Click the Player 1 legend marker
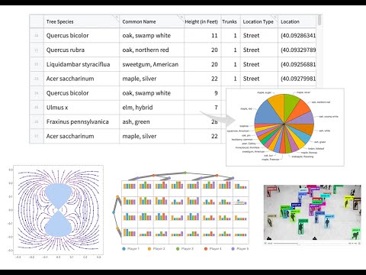Image resolution: width=366 pixels, height=275 pixels. point(124,248)
